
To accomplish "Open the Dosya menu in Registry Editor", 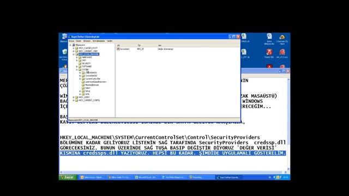I will point(71,41).
